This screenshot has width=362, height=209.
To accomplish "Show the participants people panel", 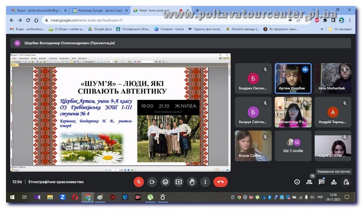I will [309, 182].
